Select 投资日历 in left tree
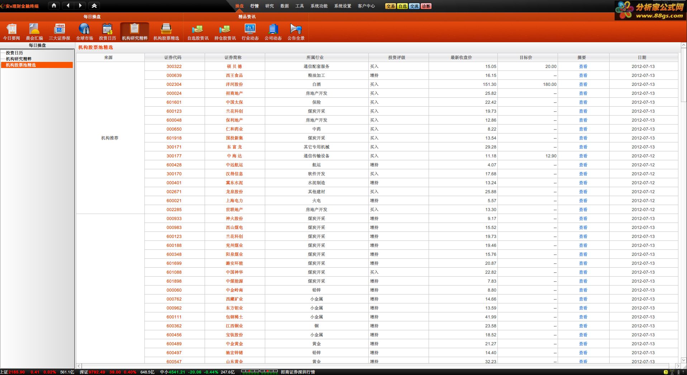This screenshot has width=687, height=375. pos(14,53)
